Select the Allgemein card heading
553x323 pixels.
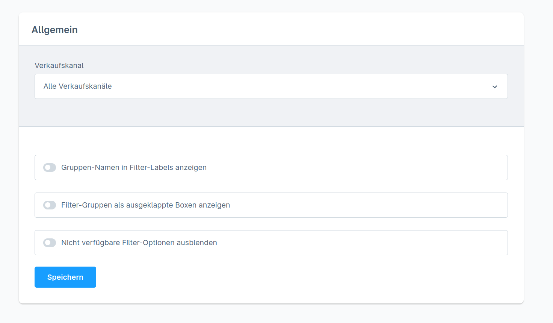click(54, 30)
